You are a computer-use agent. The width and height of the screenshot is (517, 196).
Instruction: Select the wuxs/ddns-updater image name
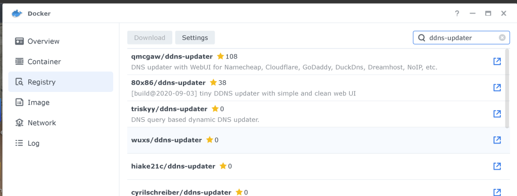(x=166, y=140)
